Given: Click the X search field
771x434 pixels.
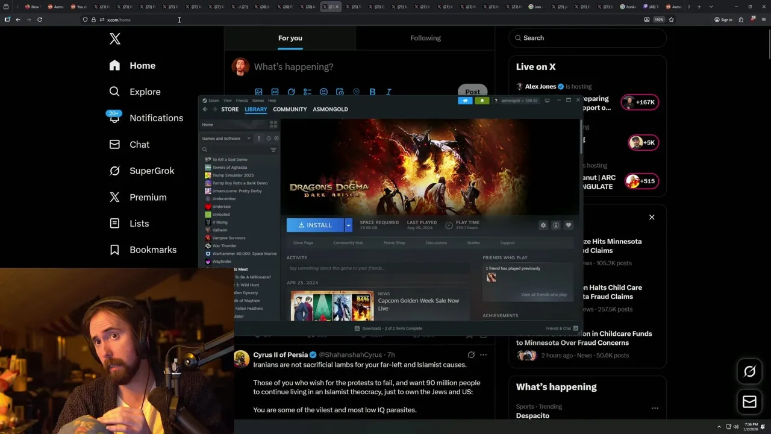Looking at the screenshot, I should (x=588, y=38).
